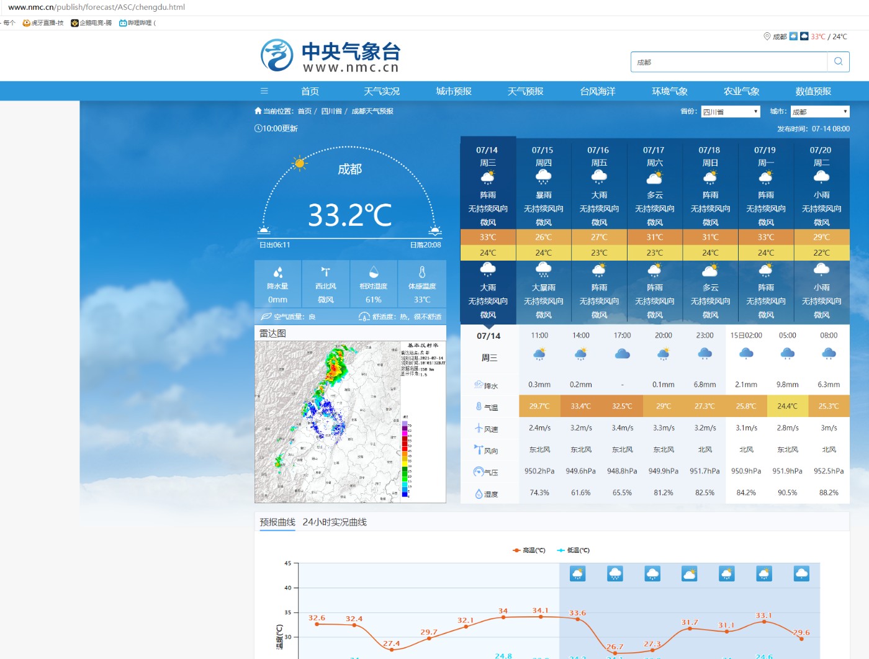The width and height of the screenshot is (869, 659).
Task: Click the 23:00 hourly rain icon
Action: pos(705,354)
